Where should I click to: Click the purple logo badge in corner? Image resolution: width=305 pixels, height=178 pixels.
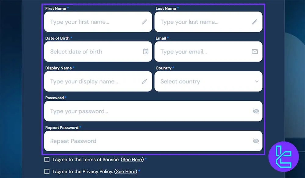(x=283, y=157)
